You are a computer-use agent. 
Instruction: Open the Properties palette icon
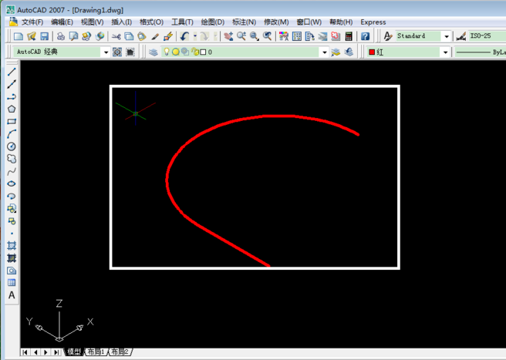[284, 36]
